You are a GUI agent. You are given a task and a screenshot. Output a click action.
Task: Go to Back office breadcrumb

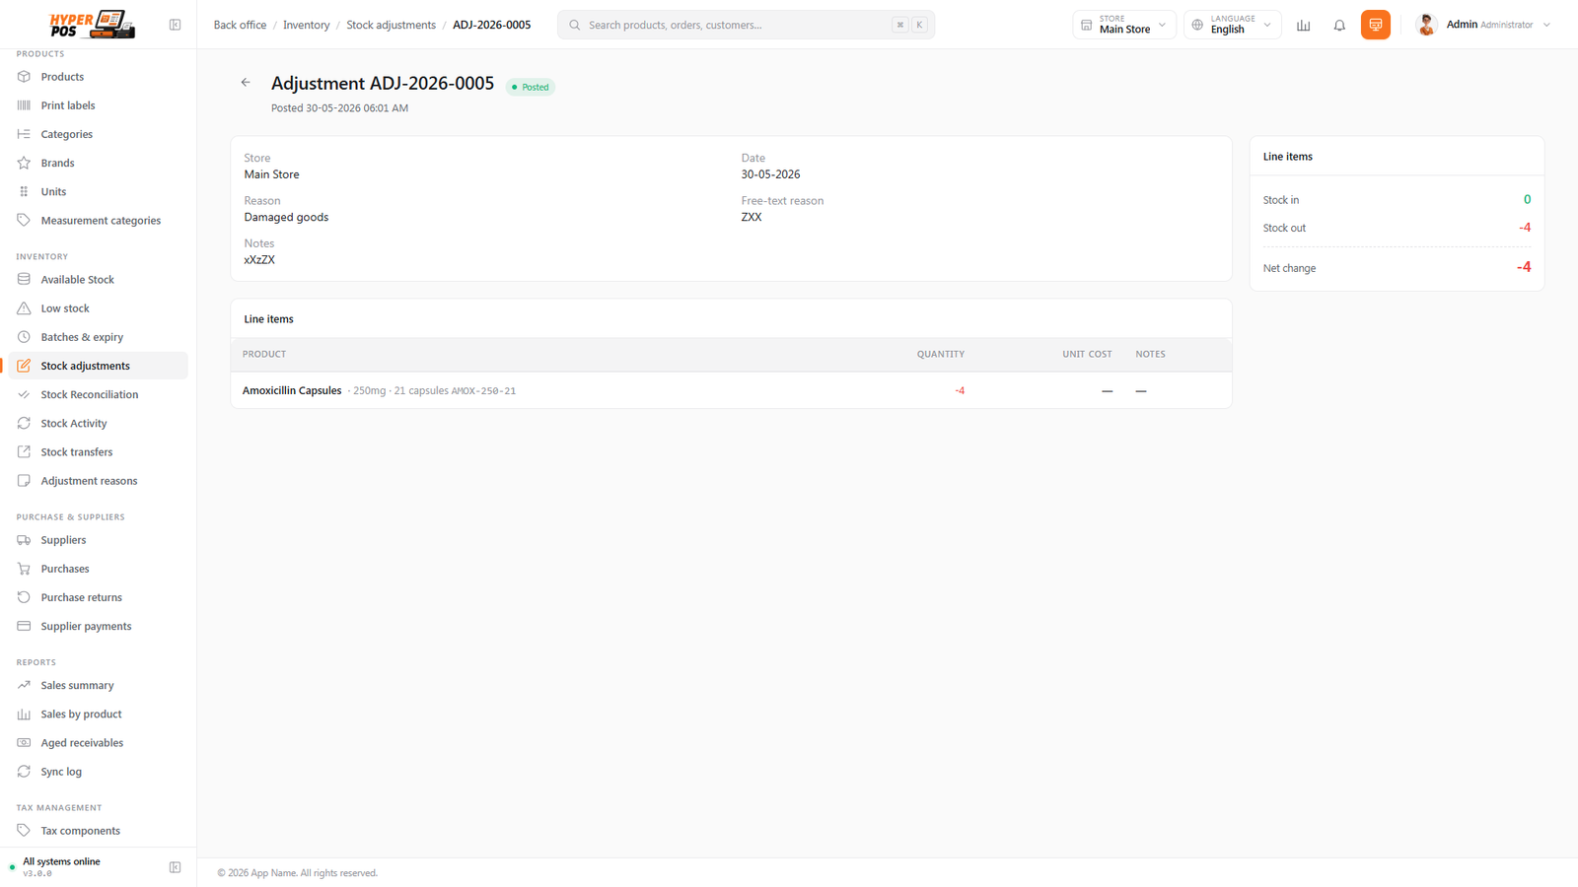[x=240, y=25]
